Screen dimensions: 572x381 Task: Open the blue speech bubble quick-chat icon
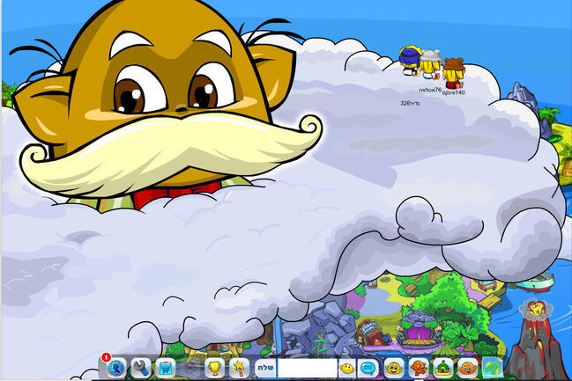click(368, 368)
